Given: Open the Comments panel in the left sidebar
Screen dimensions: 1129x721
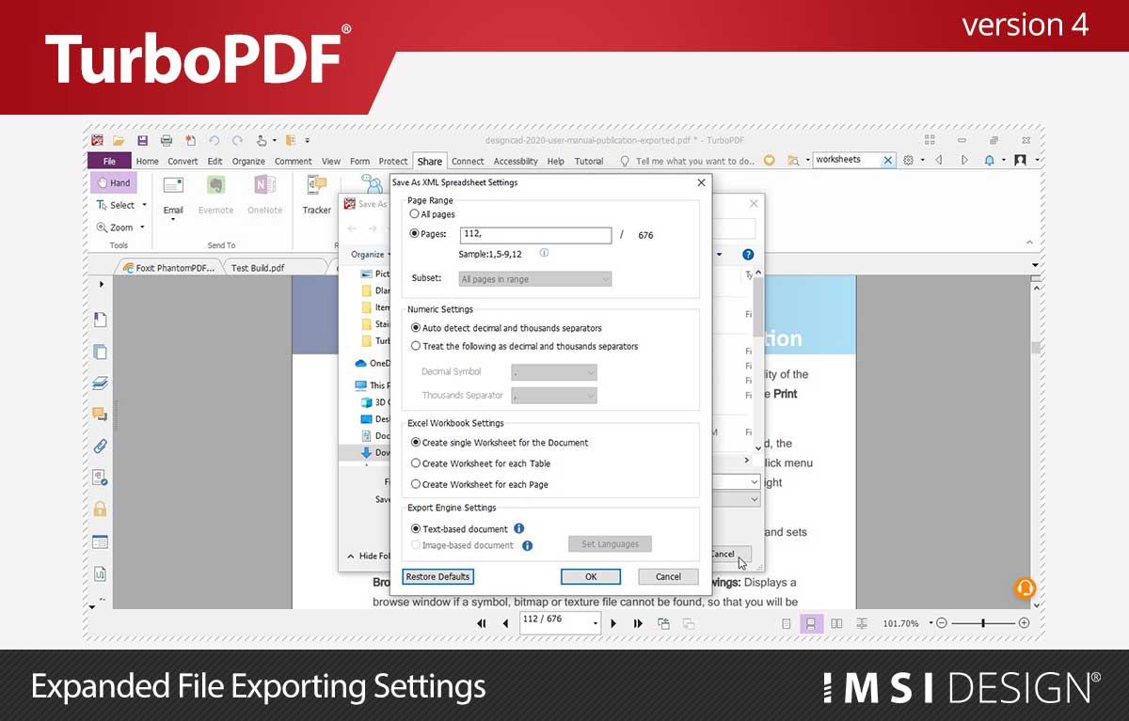Looking at the screenshot, I should click(100, 415).
